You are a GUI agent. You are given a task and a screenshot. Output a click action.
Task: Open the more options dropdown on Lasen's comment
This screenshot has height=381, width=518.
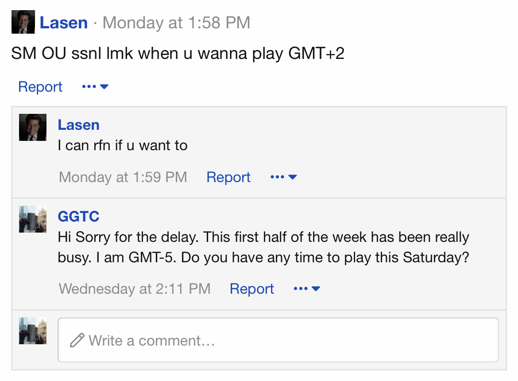coord(283,177)
